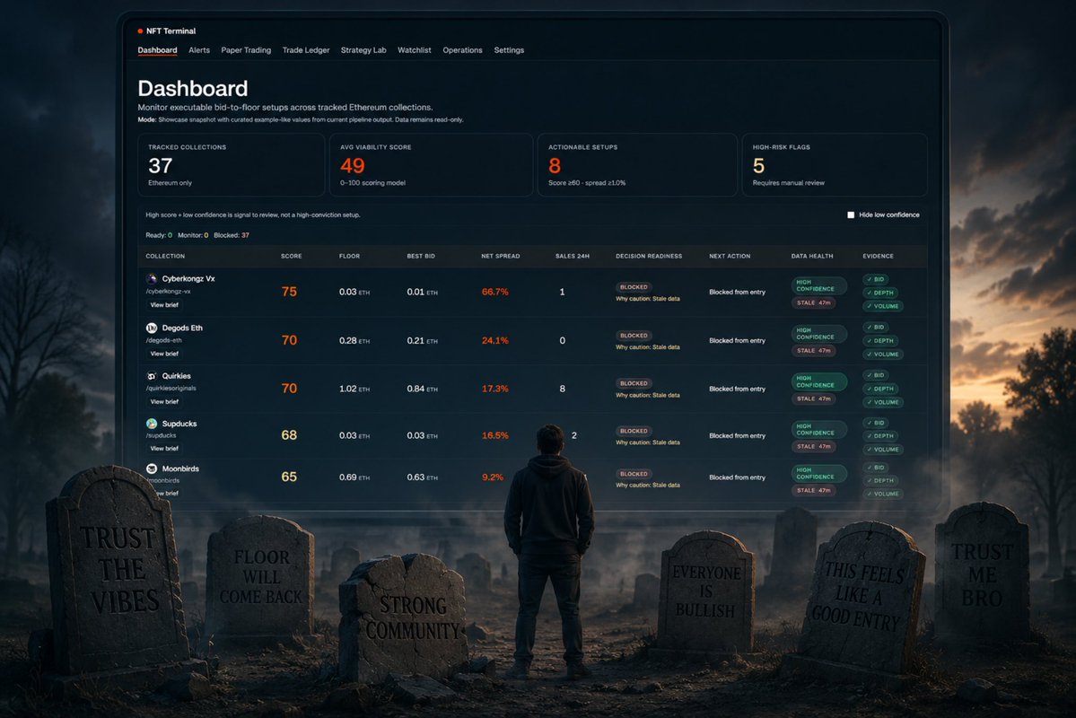Switch to the Alerts tab
The width and height of the screenshot is (1076, 718).
[199, 50]
